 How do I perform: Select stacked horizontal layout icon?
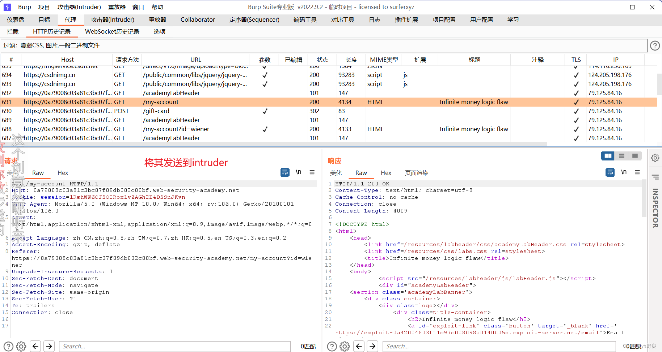(x=621, y=156)
